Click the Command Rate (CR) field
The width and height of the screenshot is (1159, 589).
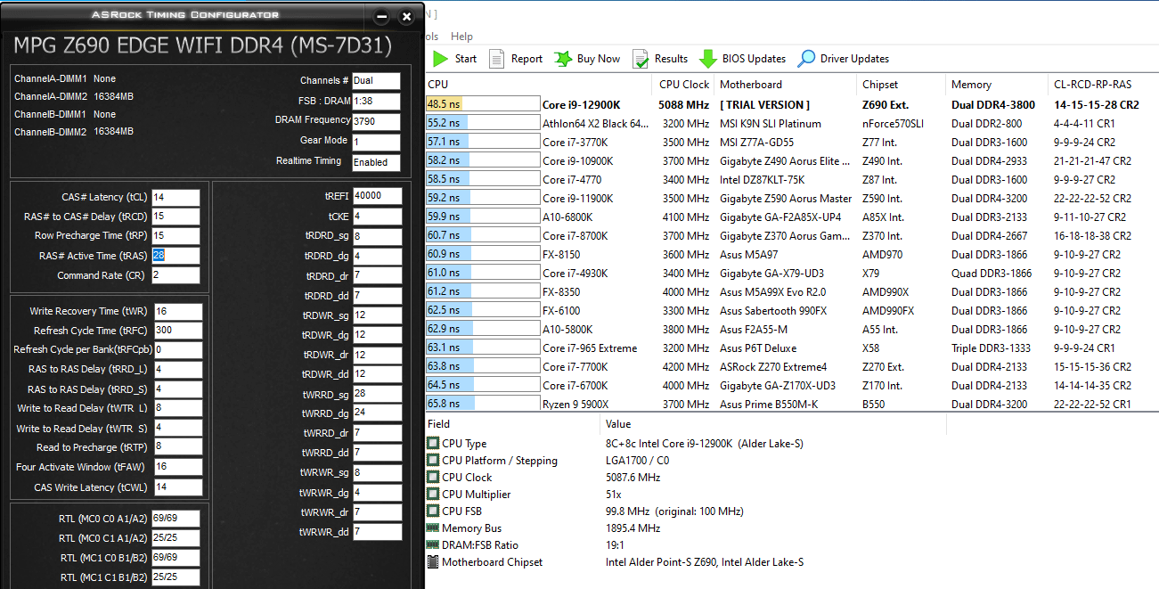pos(175,275)
